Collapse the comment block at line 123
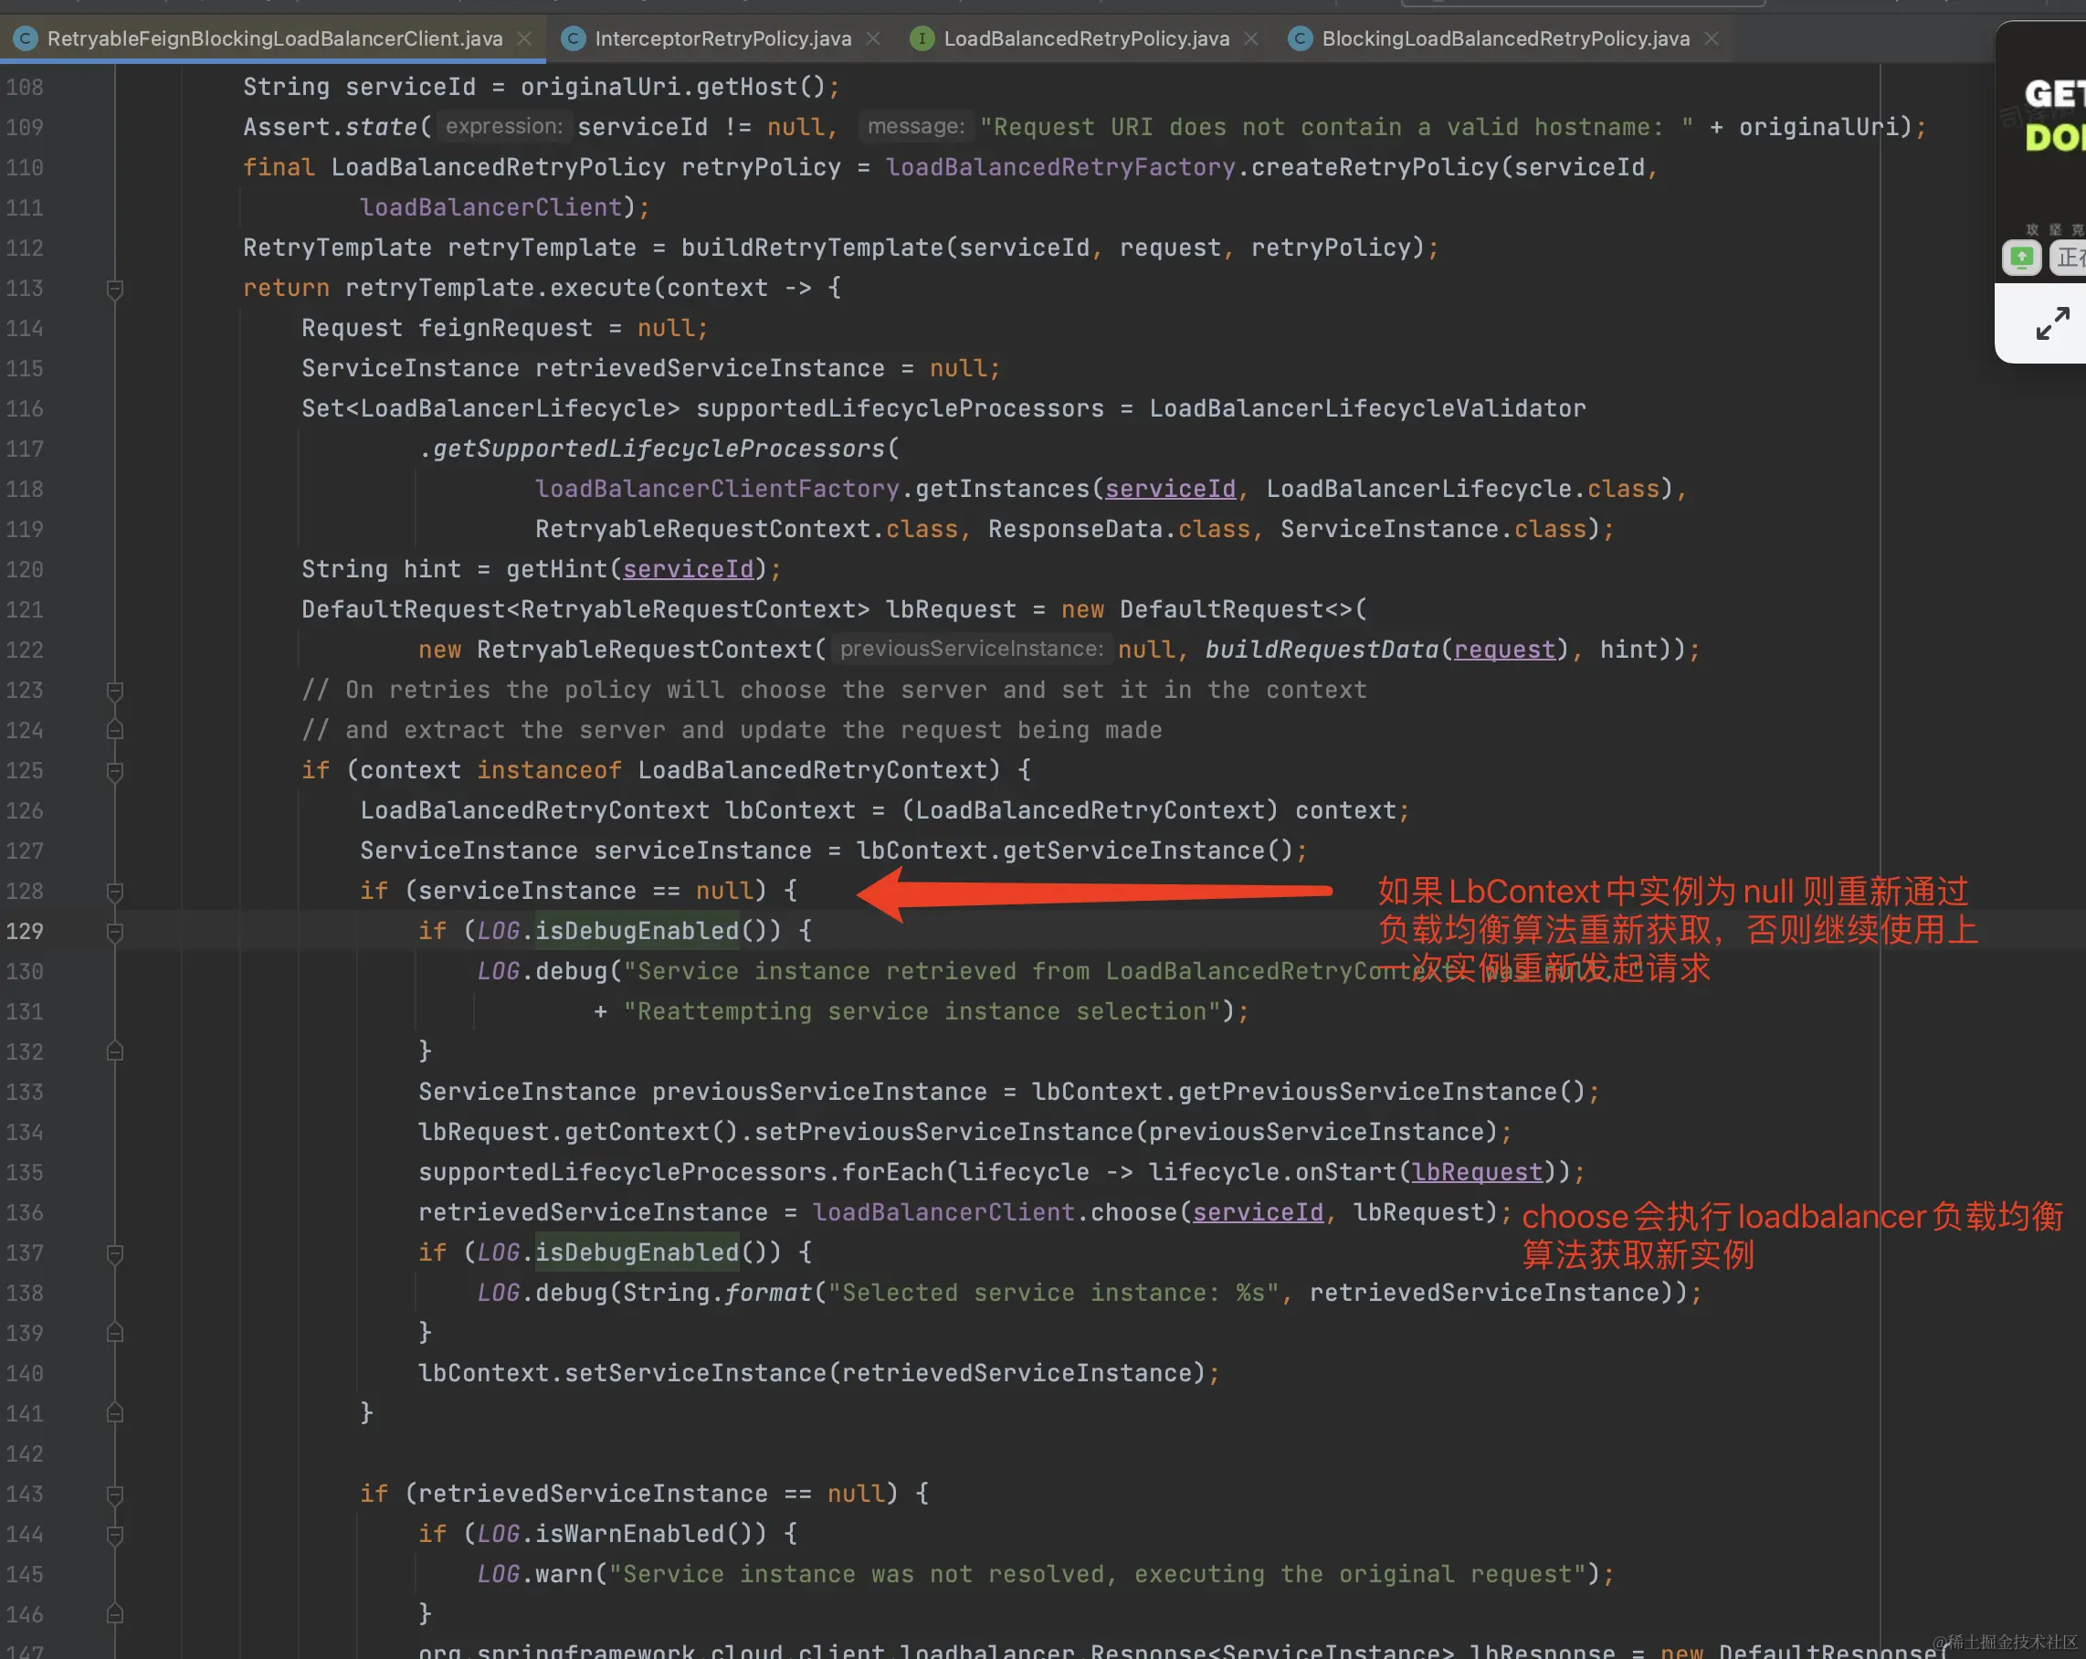 114,690
